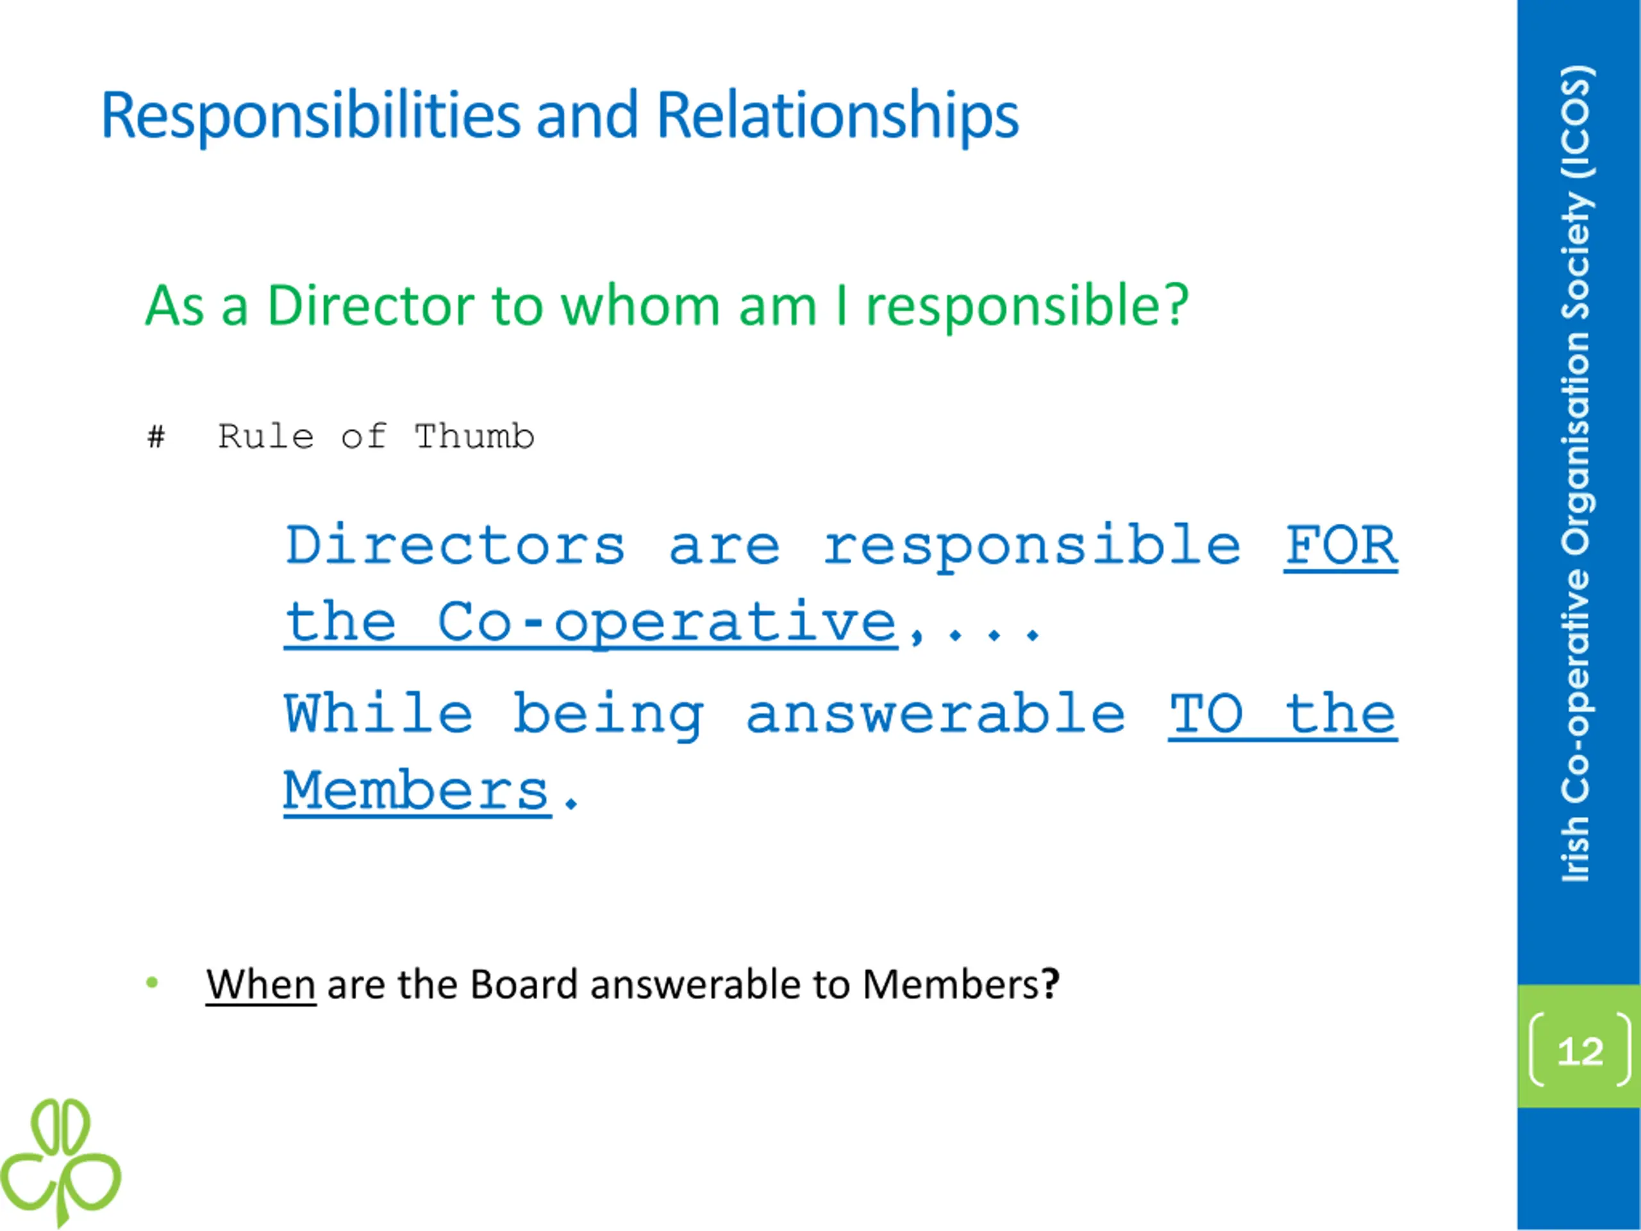Click the underlined word FOR
1641x1231 pixels.
click(1340, 546)
